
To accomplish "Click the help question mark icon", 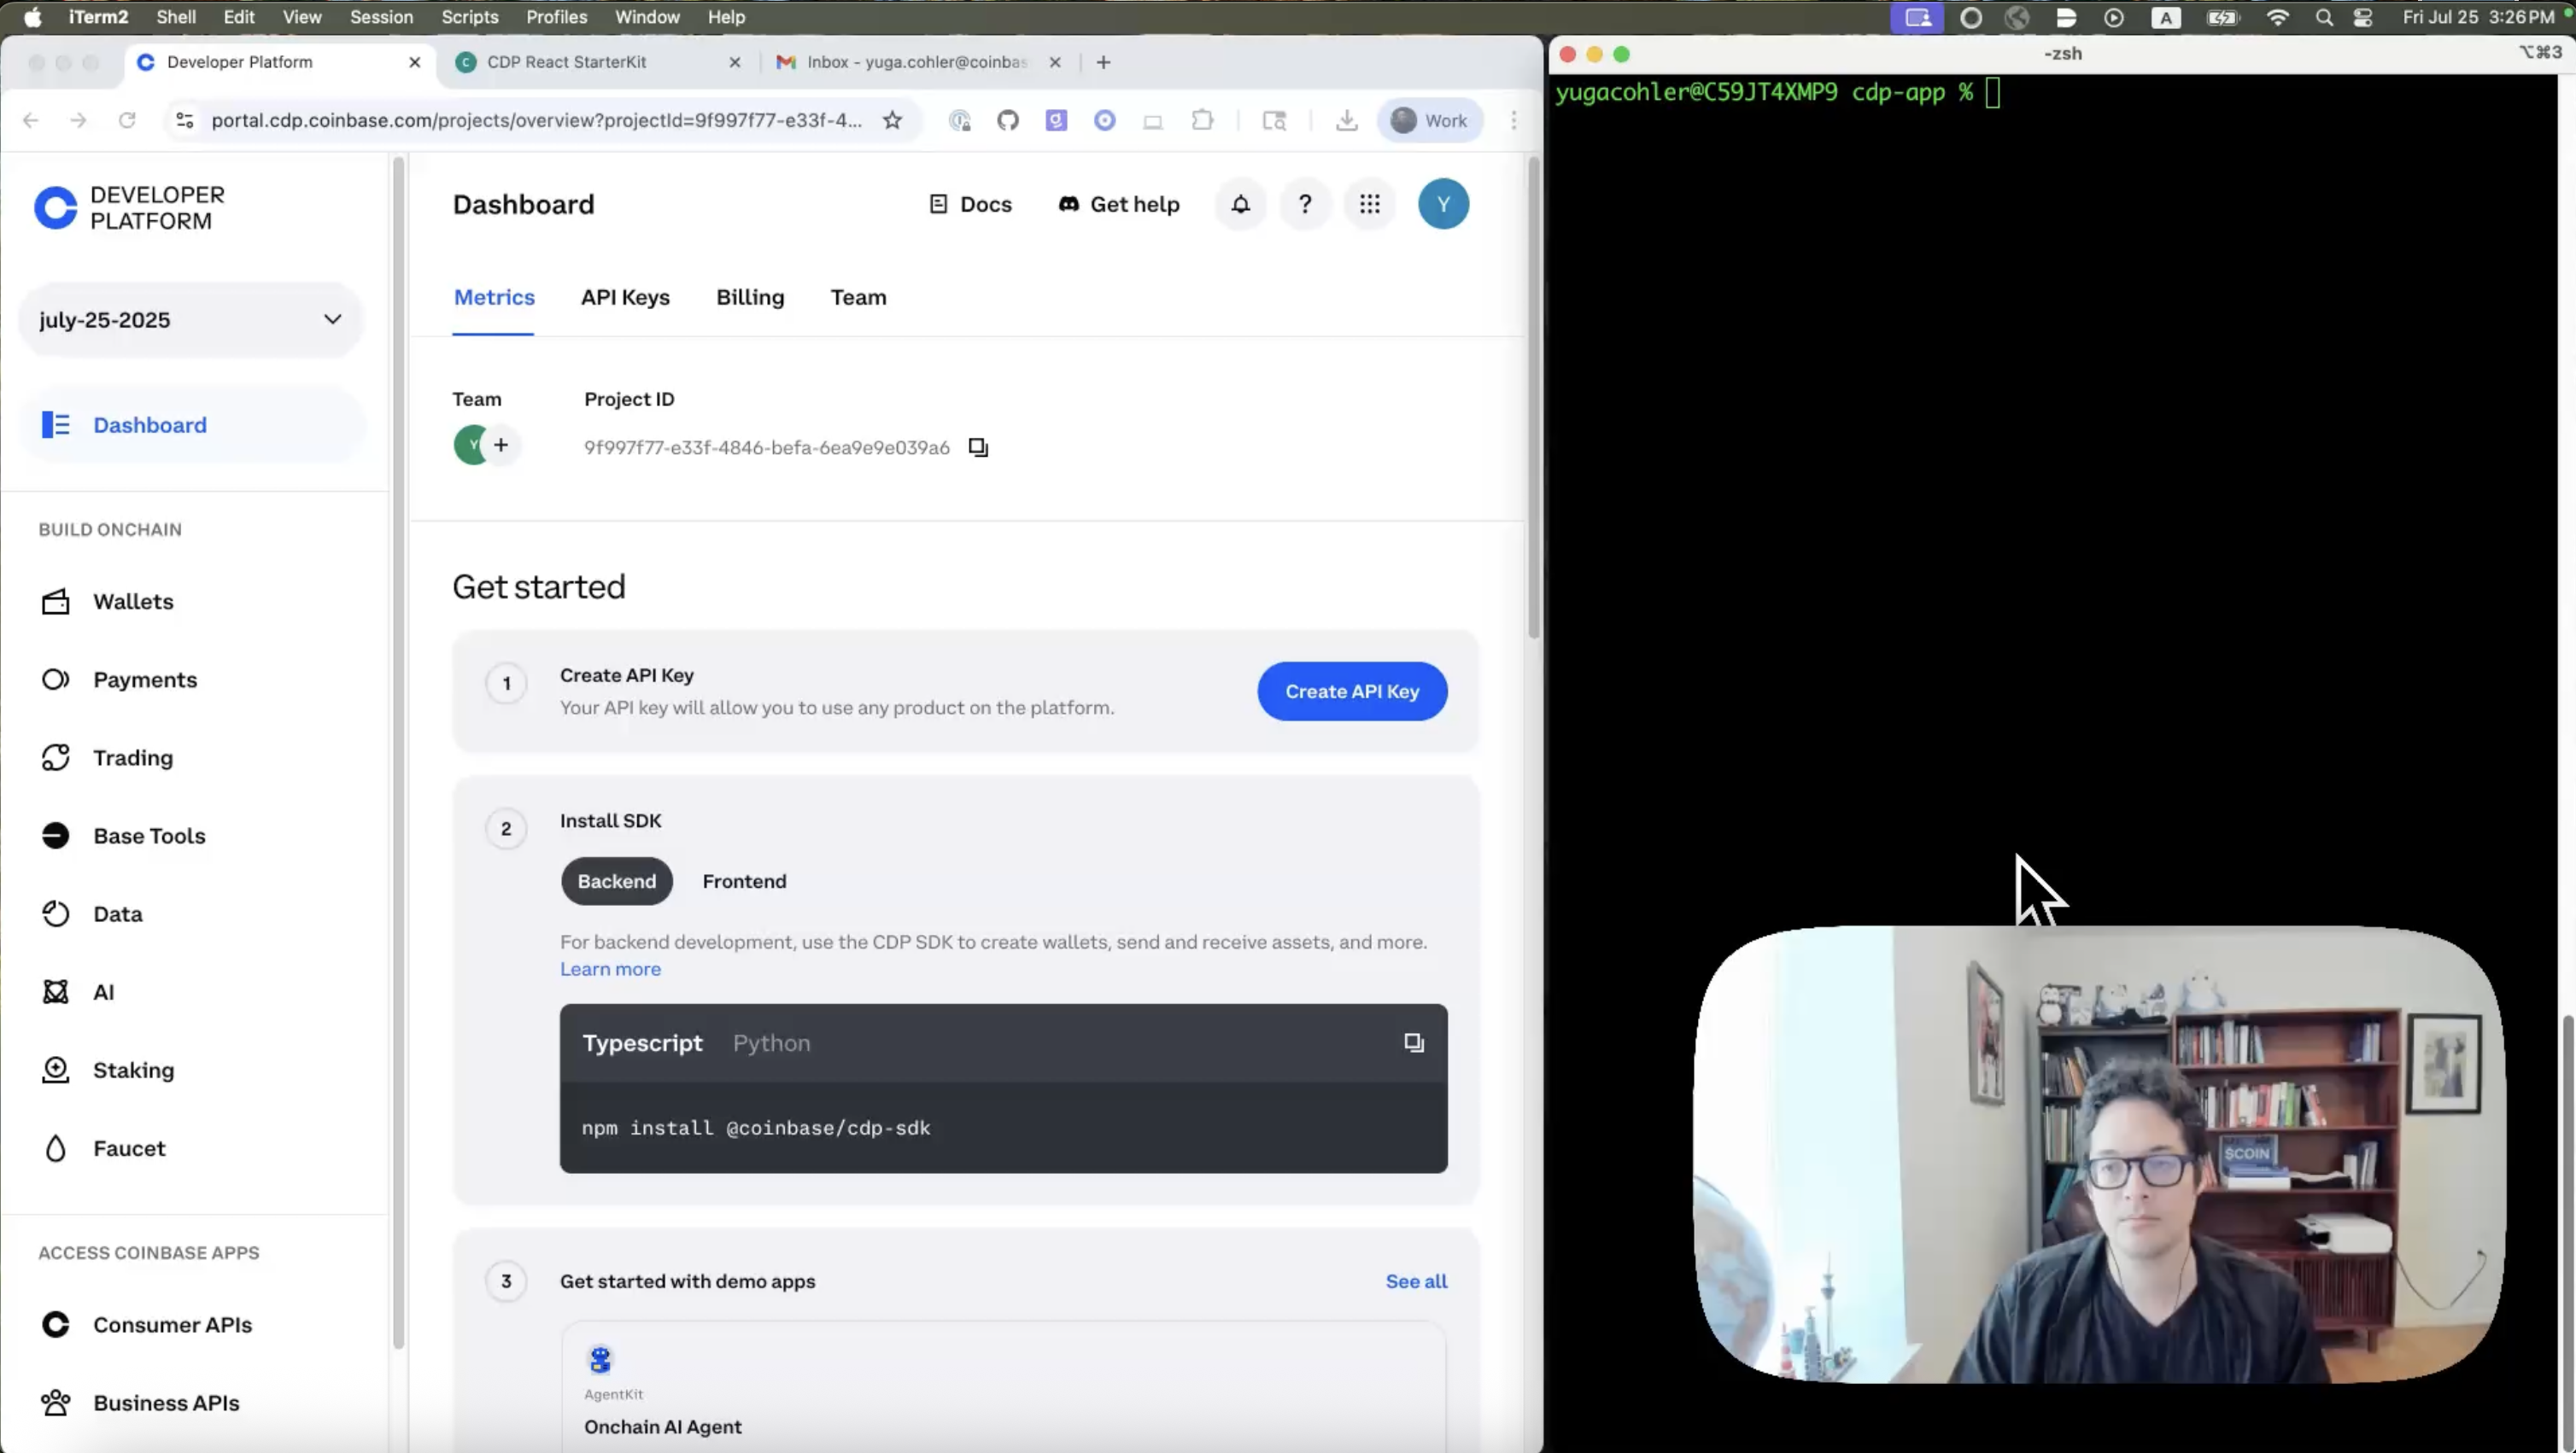I will 1305,204.
